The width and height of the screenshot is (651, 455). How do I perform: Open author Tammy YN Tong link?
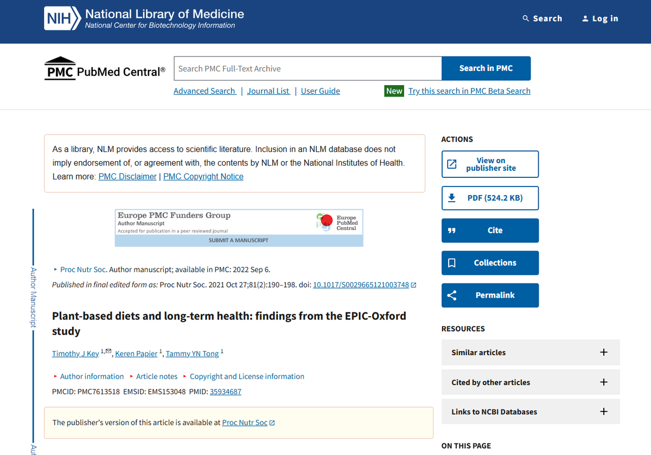(193, 354)
